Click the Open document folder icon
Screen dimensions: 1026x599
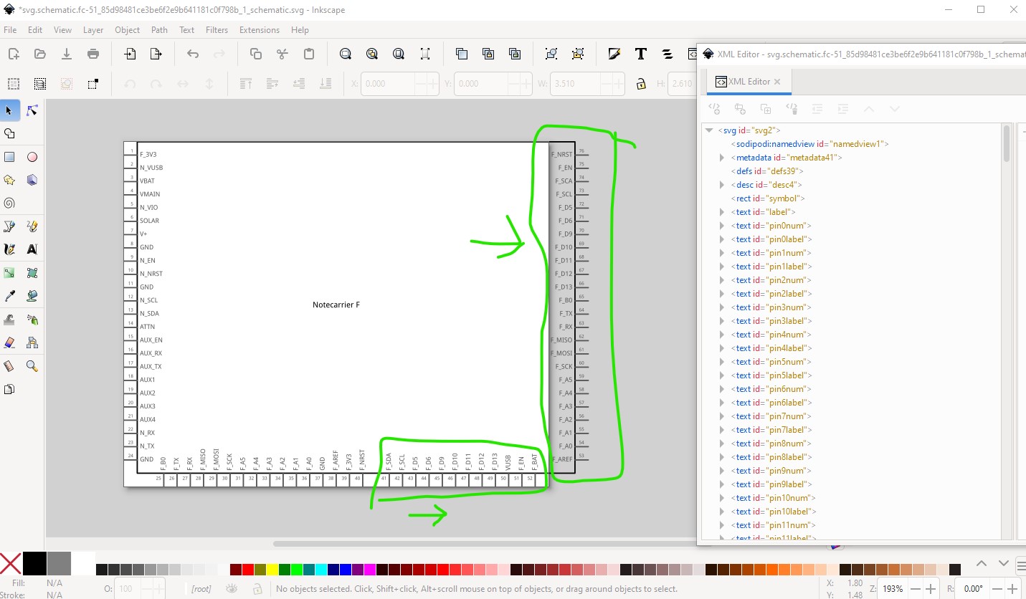click(39, 54)
